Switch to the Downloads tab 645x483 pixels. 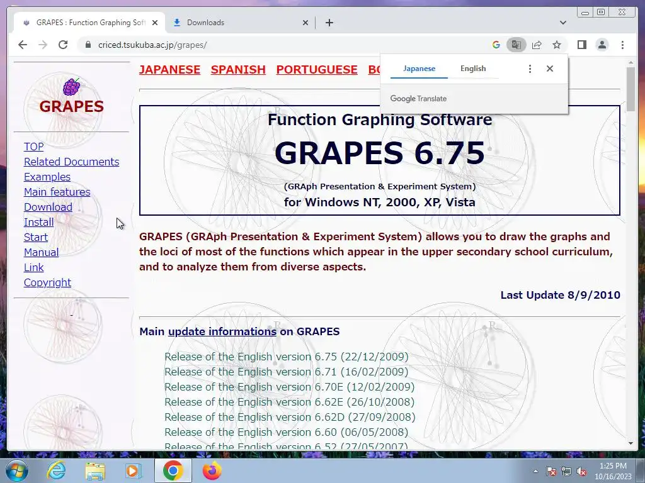[x=240, y=23]
